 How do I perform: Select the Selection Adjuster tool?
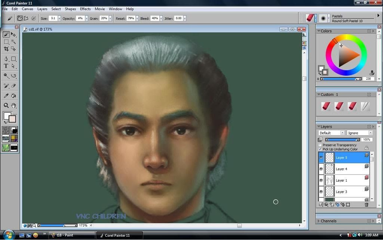[13, 49]
